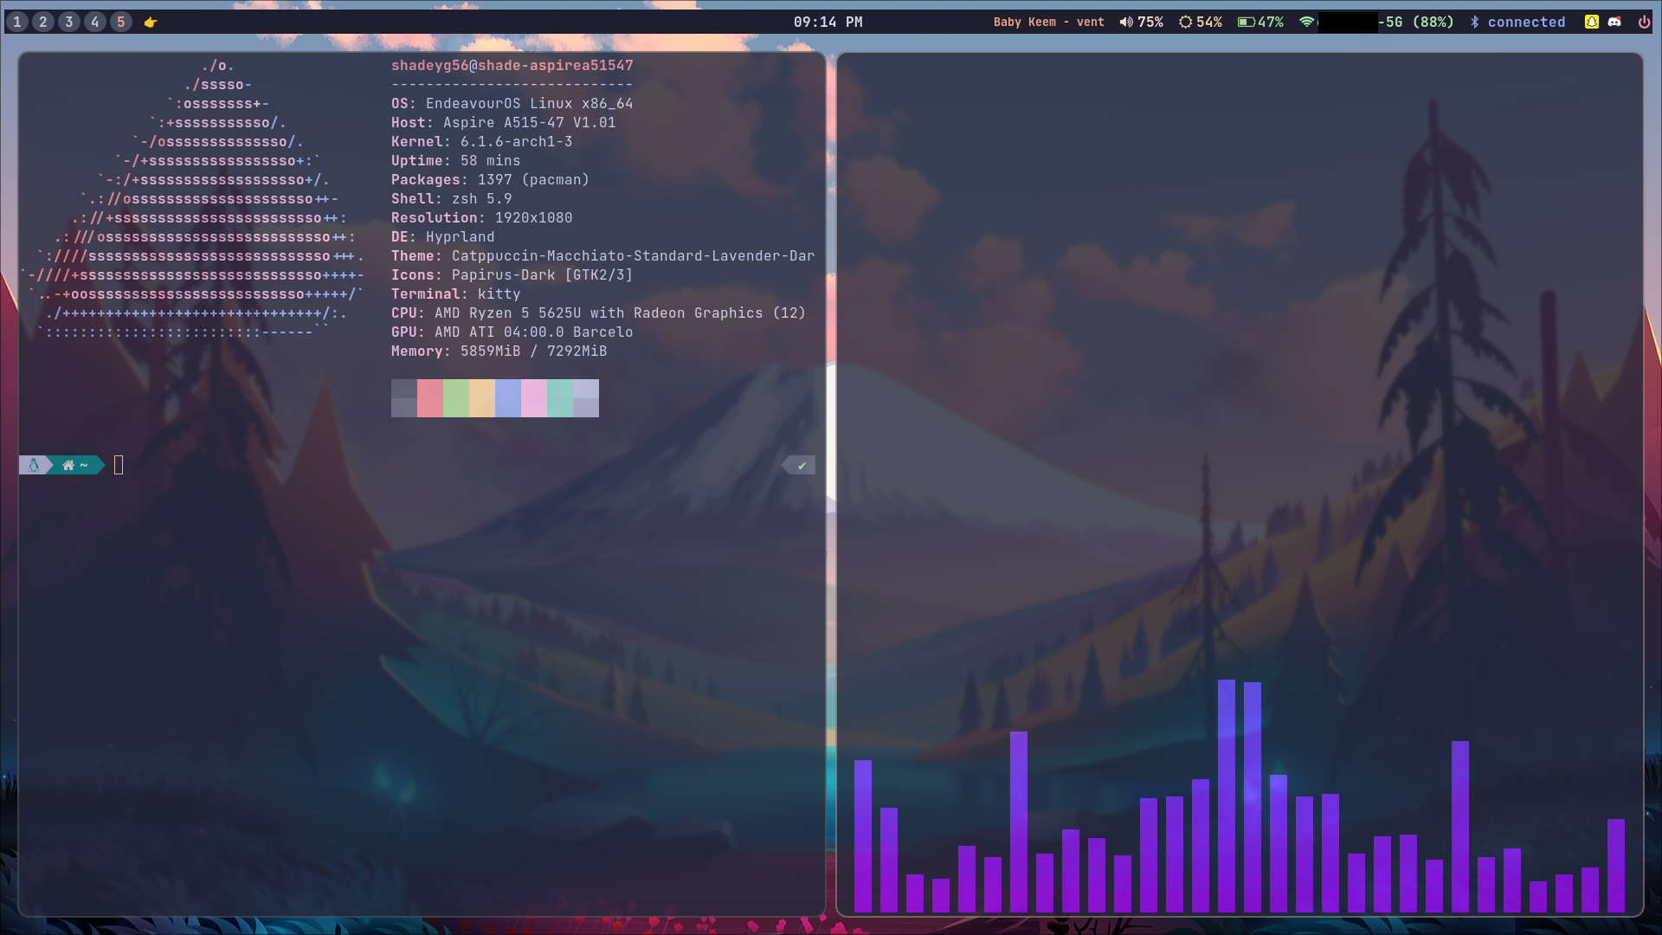This screenshot has height=935, width=1662.
Task: Click the Bluetooth connected indicator
Action: pyautogui.click(x=1517, y=22)
